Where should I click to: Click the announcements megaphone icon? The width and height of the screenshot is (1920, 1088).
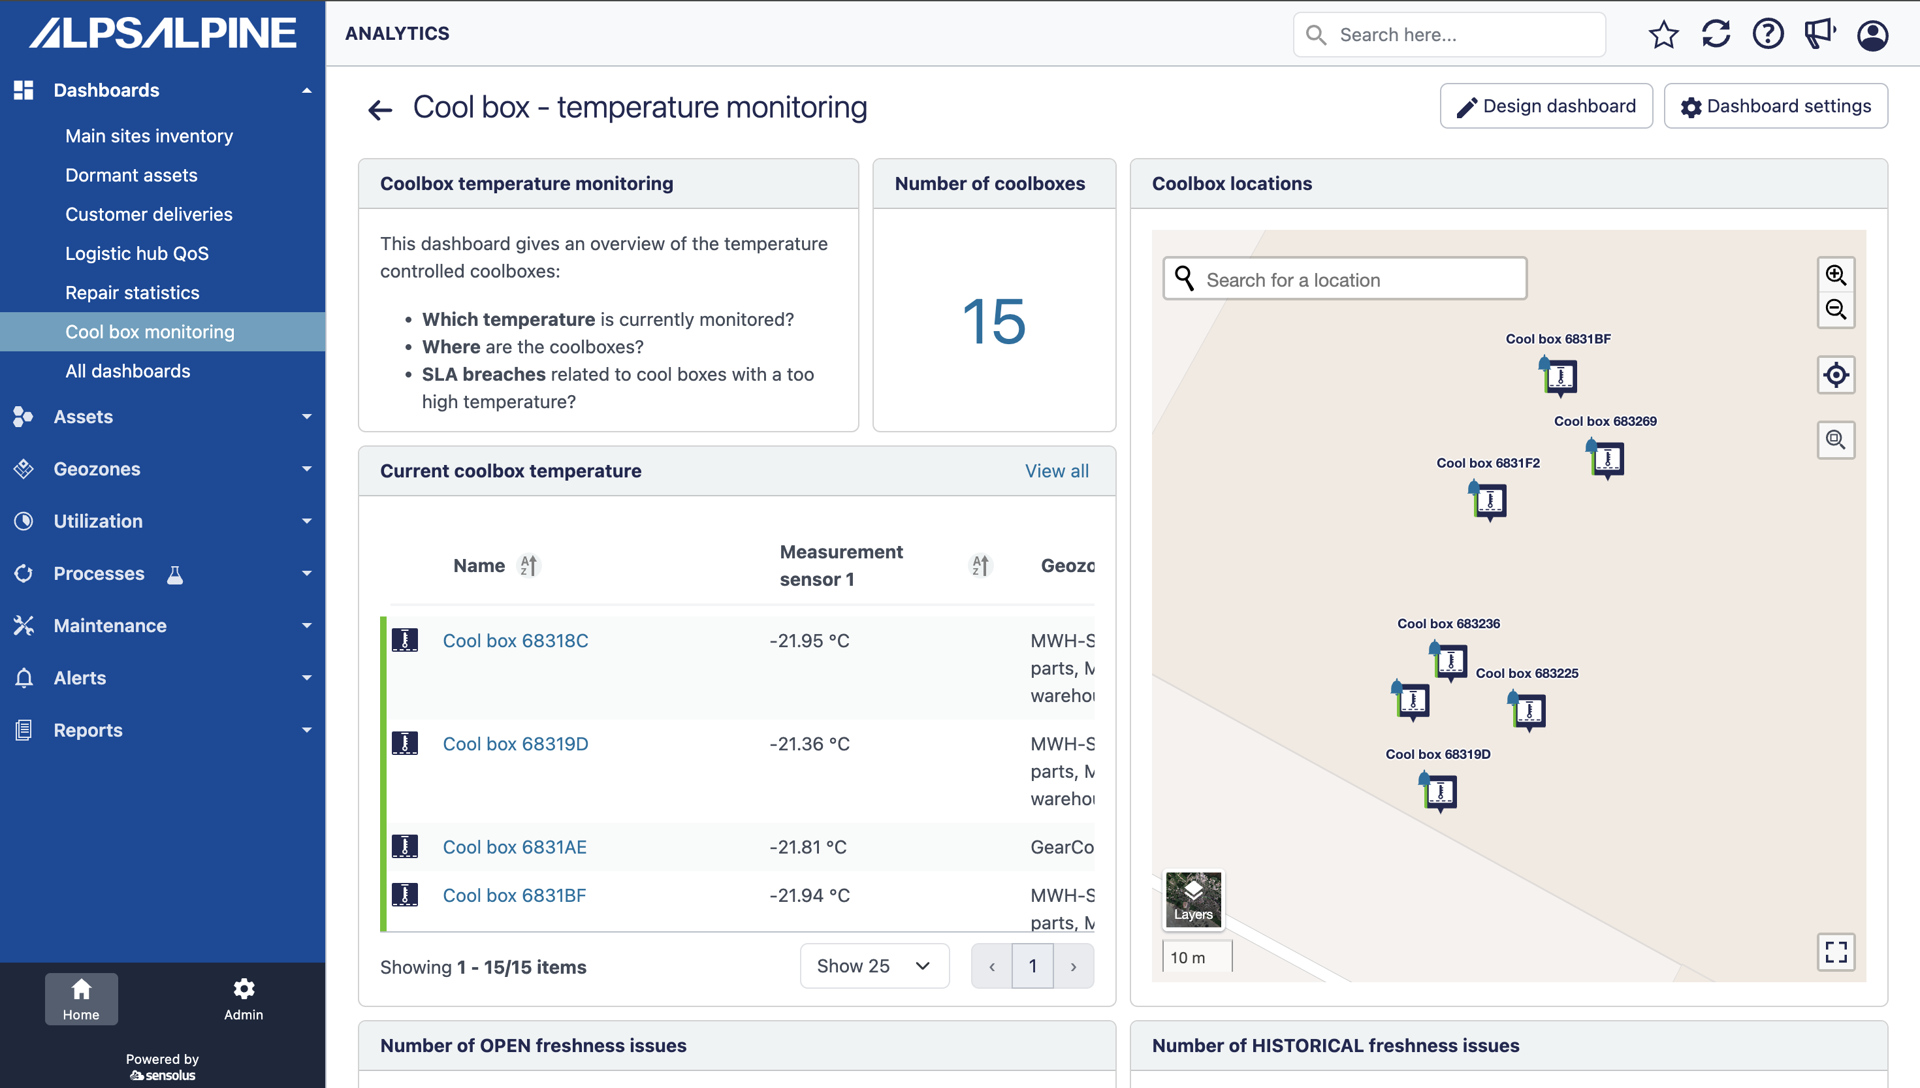1819,35
